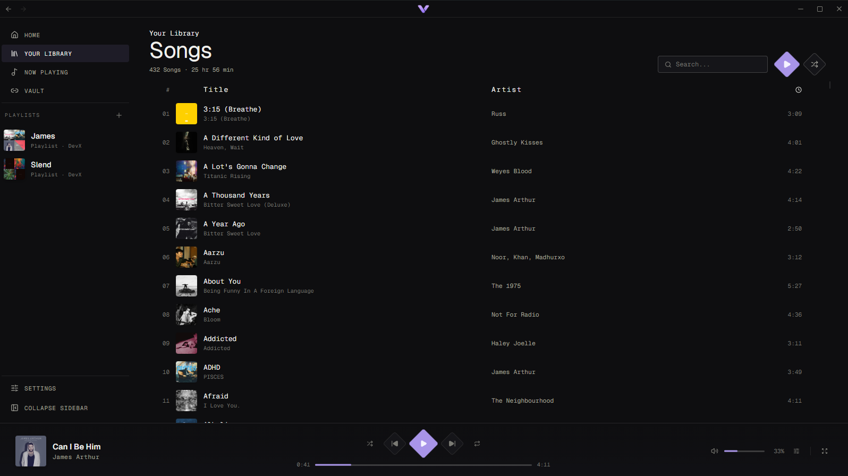Image resolution: width=848 pixels, height=476 pixels.
Task: Toggle shuffle in the player bar
Action: click(370, 444)
